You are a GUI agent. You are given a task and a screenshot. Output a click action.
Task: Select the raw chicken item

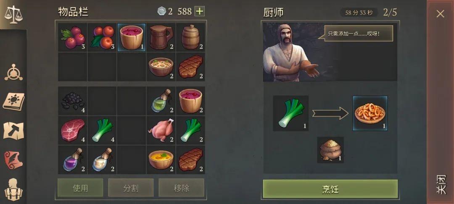pos(161,131)
